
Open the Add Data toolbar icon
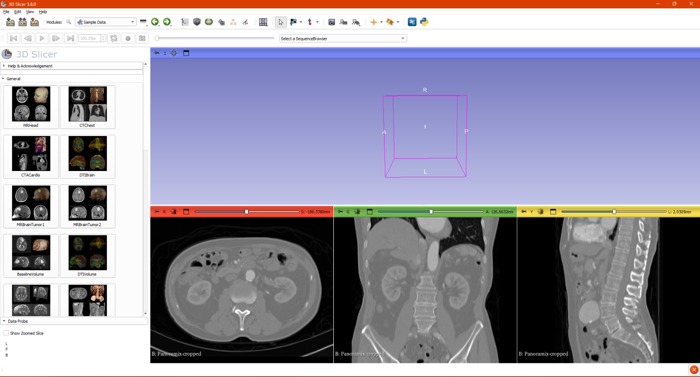pos(10,22)
